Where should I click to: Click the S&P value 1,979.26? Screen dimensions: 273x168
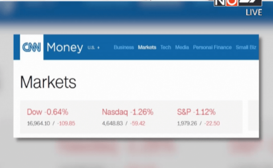pos(187,123)
